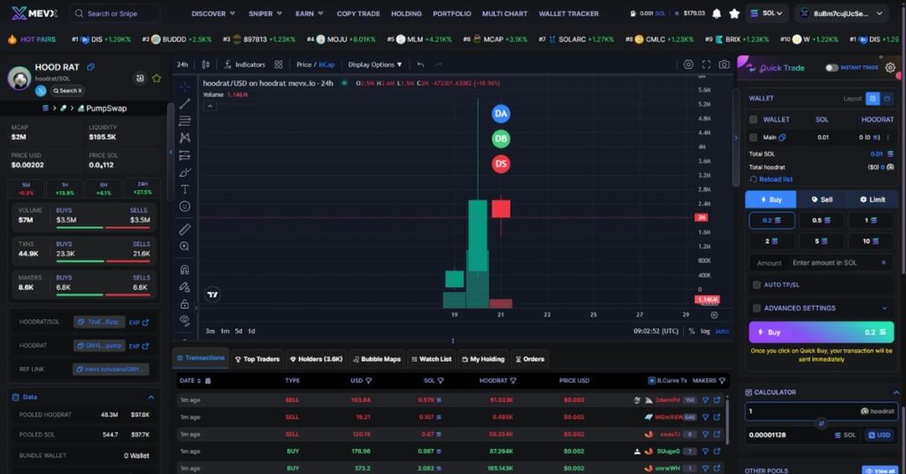906x474 pixels.
Task: Select the emoji sticker tool
Action: pyautogui.click(x=185, y=206)
